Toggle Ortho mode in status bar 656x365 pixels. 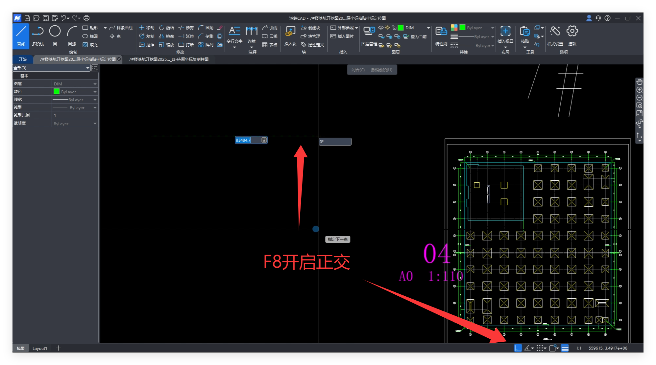518,348
